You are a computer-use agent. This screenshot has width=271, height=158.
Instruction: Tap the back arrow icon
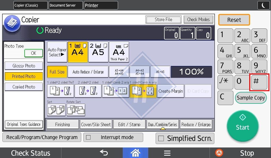[103, 153]
